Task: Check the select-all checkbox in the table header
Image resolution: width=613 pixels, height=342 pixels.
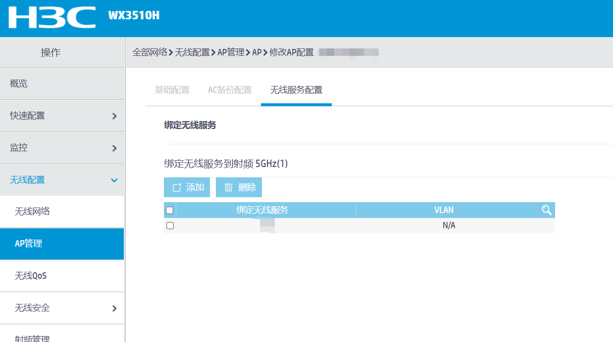Action: click(x=169, y=210)
